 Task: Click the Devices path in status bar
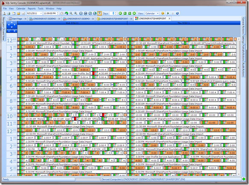point(143,179)
